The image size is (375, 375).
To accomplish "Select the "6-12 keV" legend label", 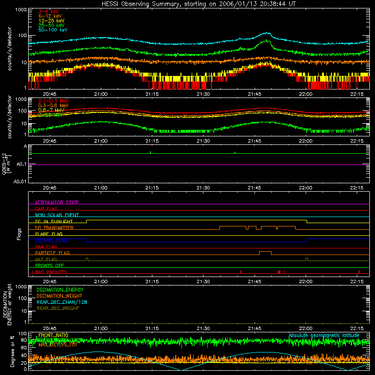I will 50,16.
